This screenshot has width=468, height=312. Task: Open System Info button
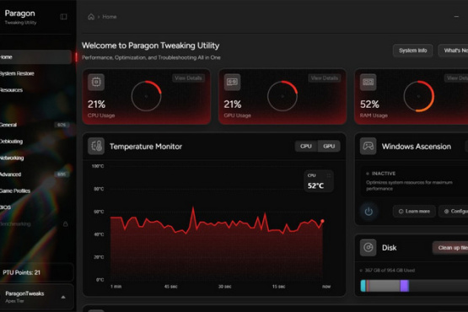(x=413, y=51)
